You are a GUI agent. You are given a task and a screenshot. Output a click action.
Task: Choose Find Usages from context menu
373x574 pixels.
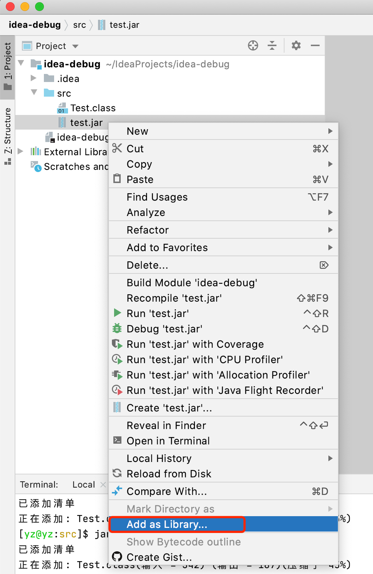[x=157, y=197]
